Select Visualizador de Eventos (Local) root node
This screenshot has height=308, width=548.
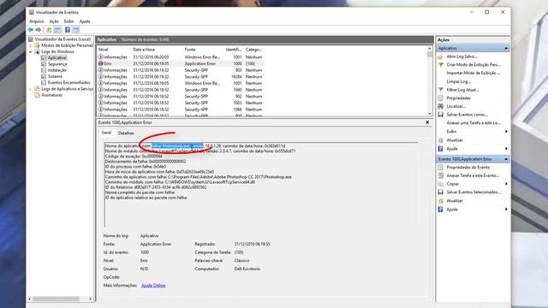63,39
